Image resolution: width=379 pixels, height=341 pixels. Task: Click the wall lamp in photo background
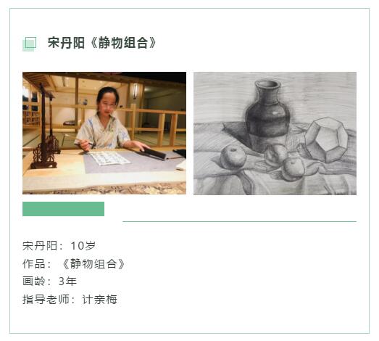[135, 91]
